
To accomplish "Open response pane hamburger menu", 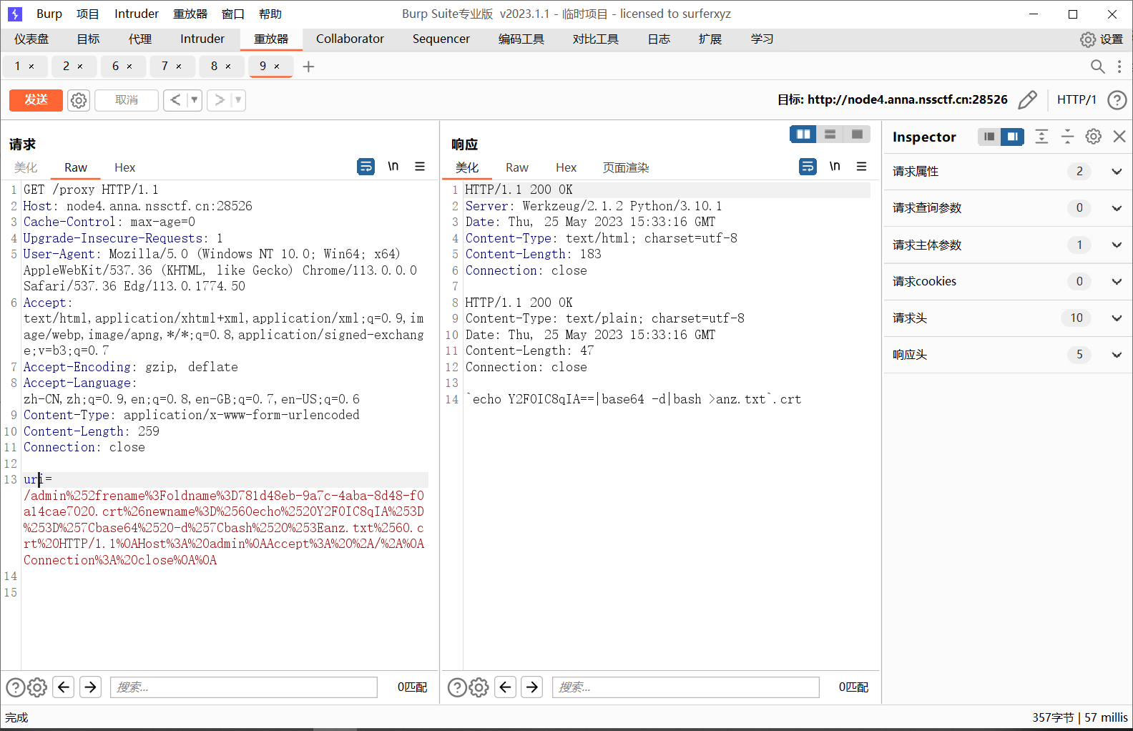I will click(861, 167).
